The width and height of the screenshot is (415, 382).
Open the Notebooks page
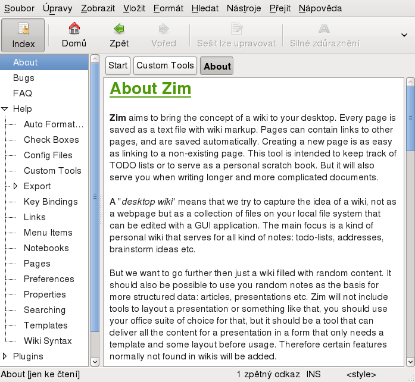(x=46, y=248)
